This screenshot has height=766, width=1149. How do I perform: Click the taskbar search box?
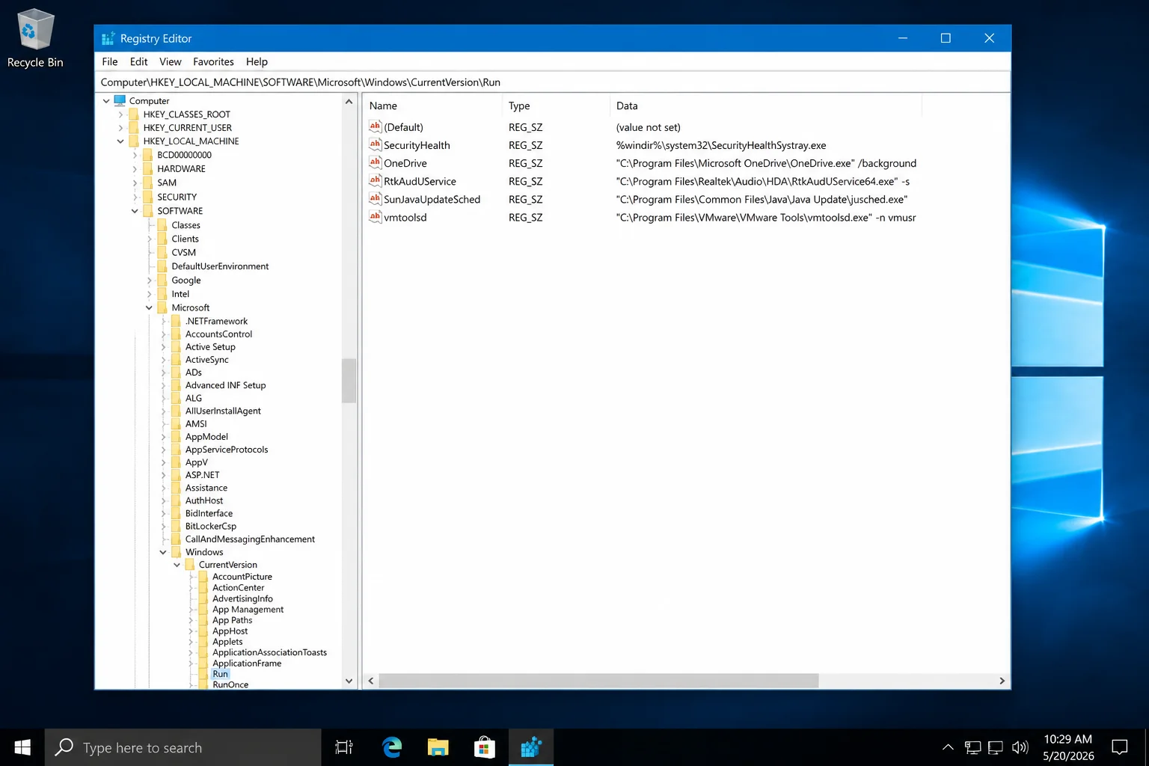point(183,747)
